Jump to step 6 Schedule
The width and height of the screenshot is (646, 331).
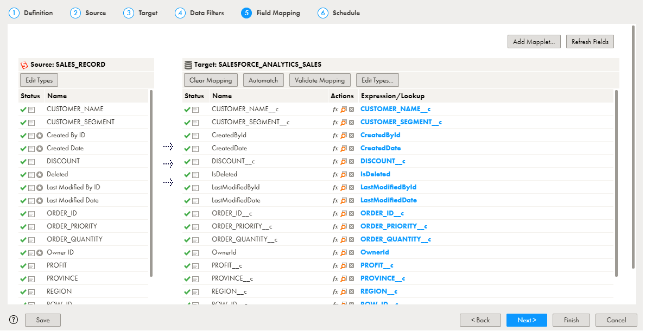coord(339,13)
